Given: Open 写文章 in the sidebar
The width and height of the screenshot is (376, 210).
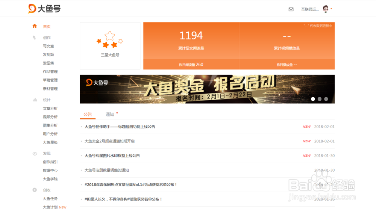Looking at the screenshot, I should [49, 46].
